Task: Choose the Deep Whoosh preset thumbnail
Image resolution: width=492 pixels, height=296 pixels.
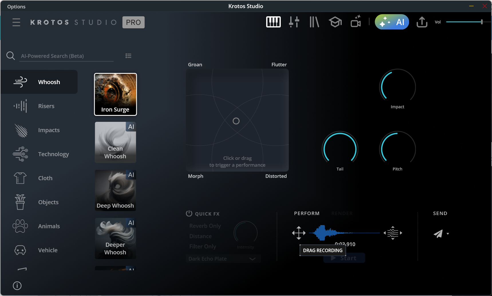Action: 115,190
